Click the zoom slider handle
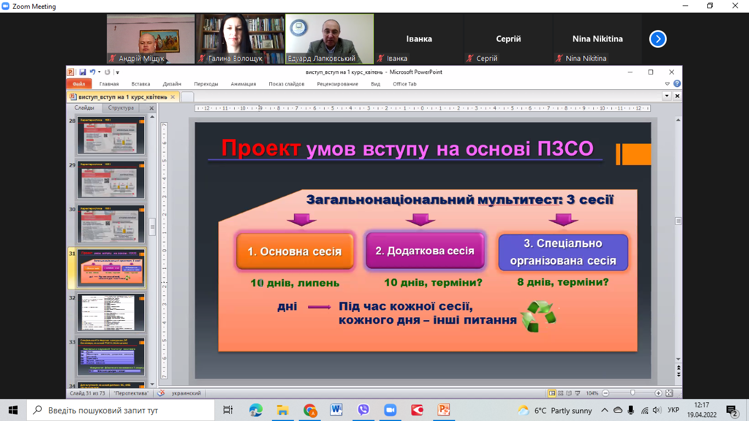Screen dimensions: 749x421 [x=633, y=393]
